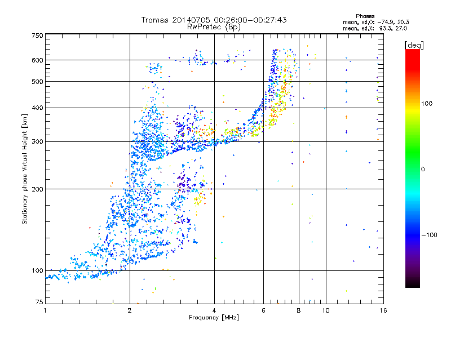Click the '4' x-axis tick label
The width and height of the screenshot is (451, 338).
[x=214, y=310]
